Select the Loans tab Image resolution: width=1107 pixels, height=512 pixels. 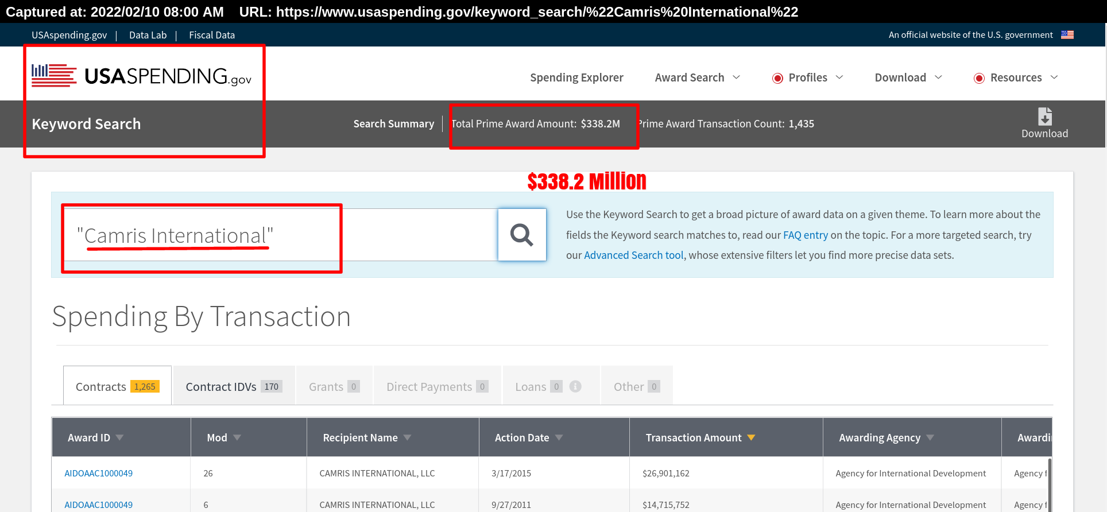coord(551,386)
